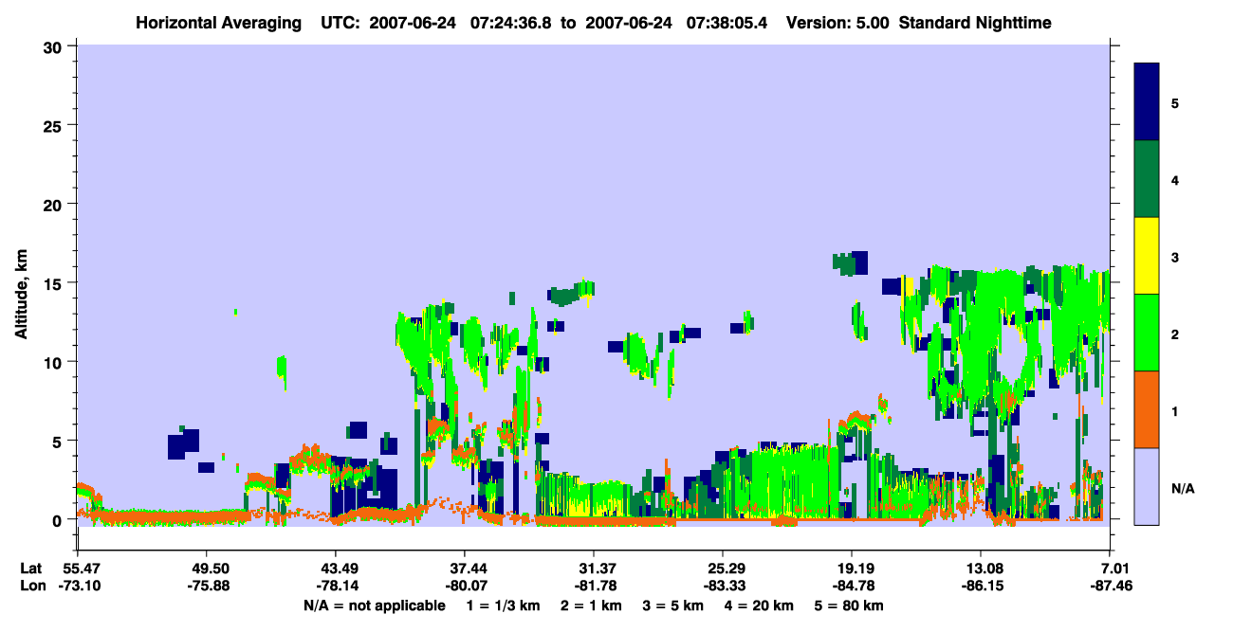Click the lavender N/A colorbar segment
The height and width of the screenshot is (632, 1233).
point(1147,486)
